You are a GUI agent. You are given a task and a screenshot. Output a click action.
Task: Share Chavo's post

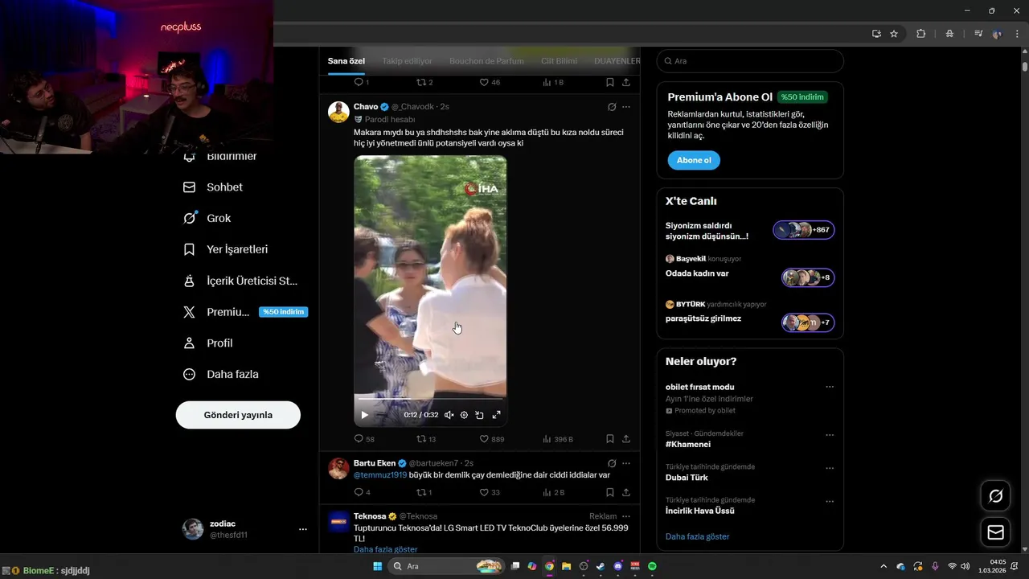click(x=626, y=439)
